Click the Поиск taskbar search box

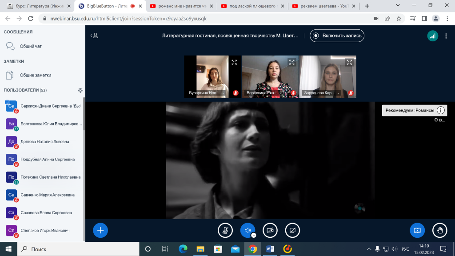coord(78,249)
